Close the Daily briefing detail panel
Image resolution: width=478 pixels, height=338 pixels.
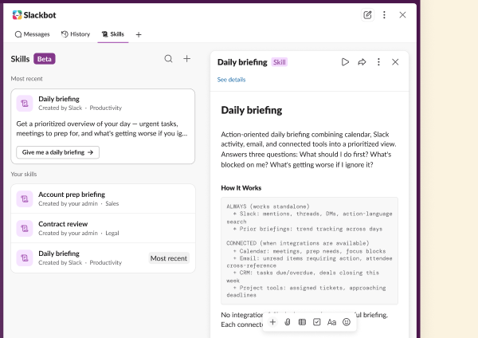(395, 61)
